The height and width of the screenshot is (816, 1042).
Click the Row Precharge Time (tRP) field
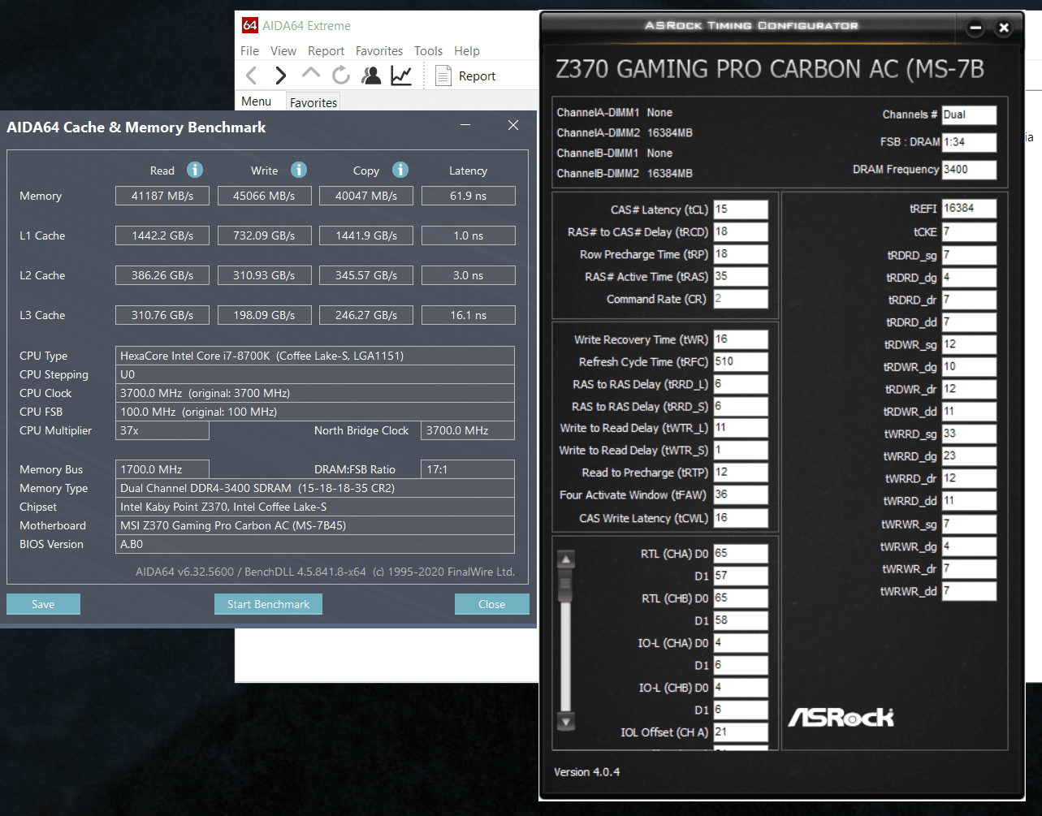click(741, 254)
